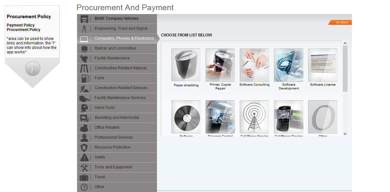
Task: Choose Professional Services label
Action: pyautogui.click(x=114, y=137)
